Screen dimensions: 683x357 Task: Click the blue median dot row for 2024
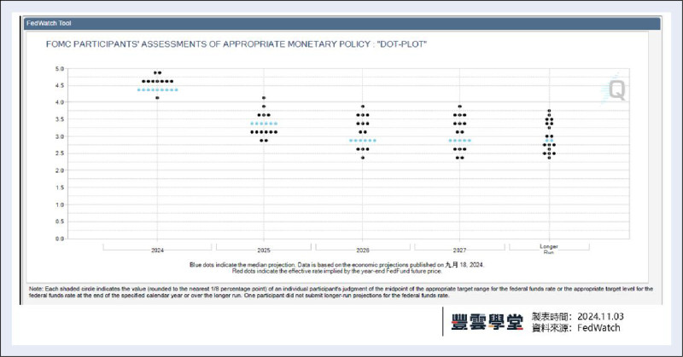point(158,90)
